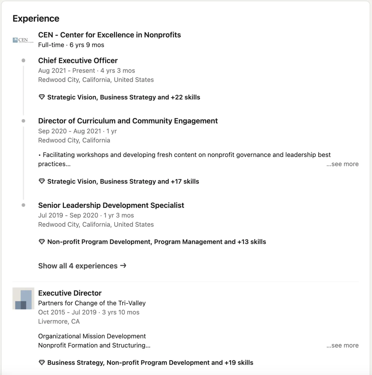Click the diamond skills icon under Director of Curriculum
Image resolution: width=372 pixels, height=375 pixels.
pyautogui.click(x=42, y=181)
